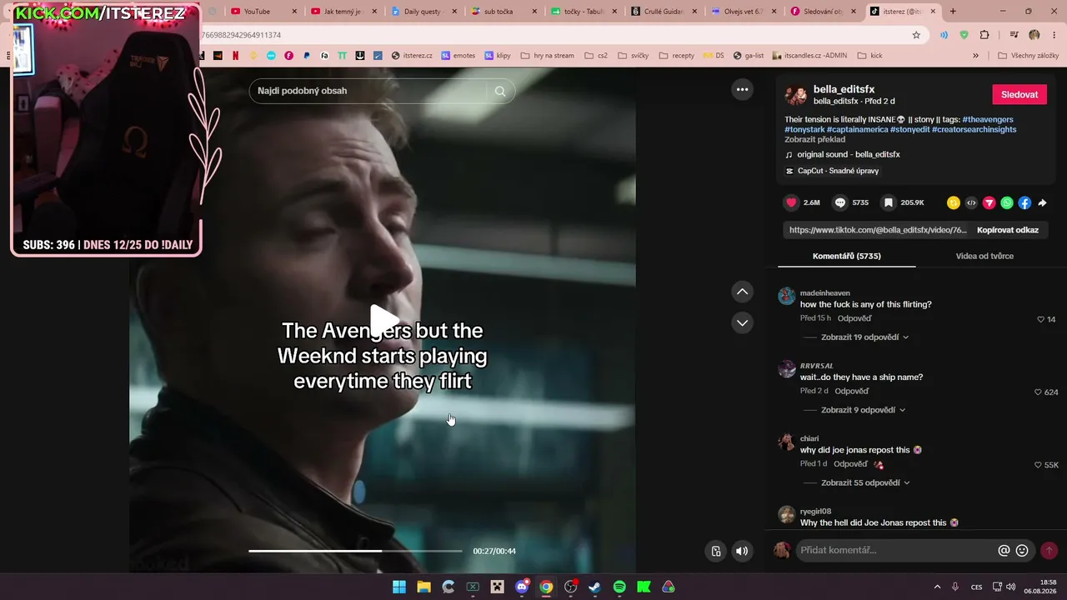The height and width of the screenshot is (600, 1067).
Task: Open the 'svíčky' bookmark folder
Action: pyautogui.click(x=633, y=56)
